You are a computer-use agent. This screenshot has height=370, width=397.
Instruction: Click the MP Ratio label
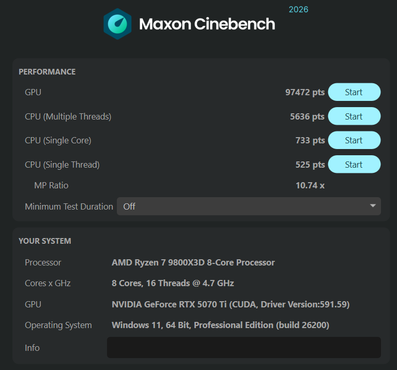[x=51, y=185]
